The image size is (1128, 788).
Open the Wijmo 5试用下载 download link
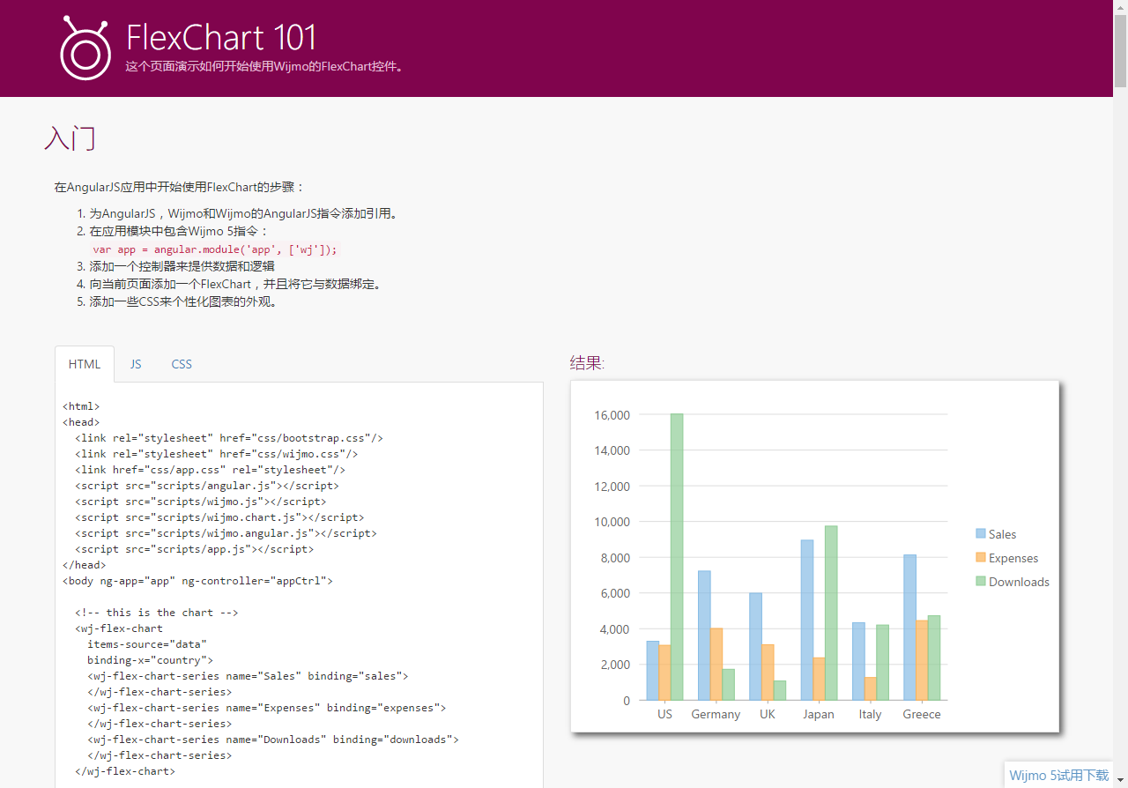coord(1059,776)
